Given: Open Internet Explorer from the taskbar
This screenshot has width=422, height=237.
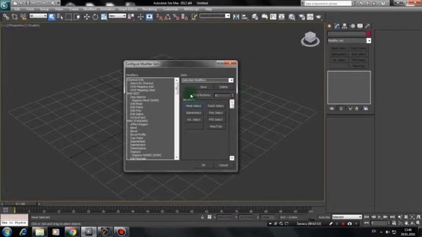Looking at the screenshot, I should [x=23, y=232].
